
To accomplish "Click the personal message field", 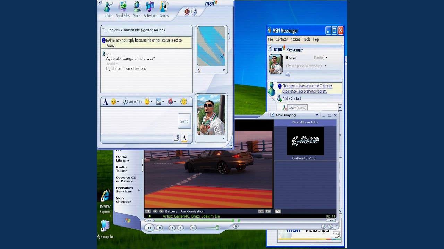I will [x=304, y=66].
